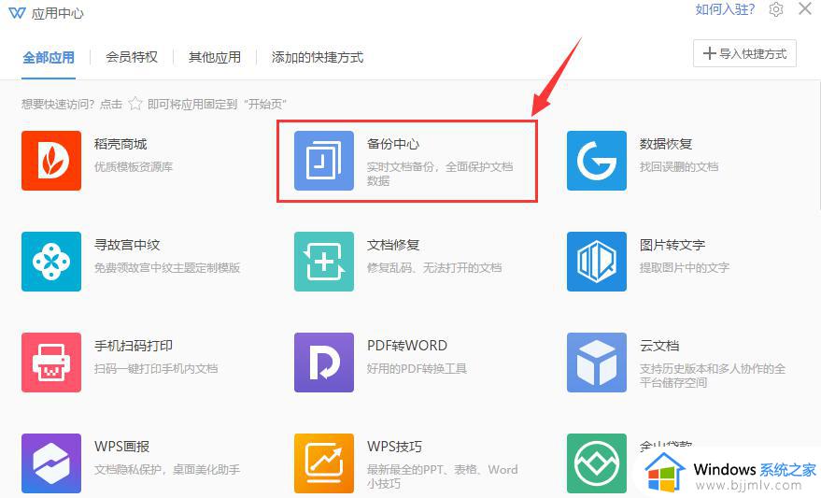Click the 稻壳商城 title text
Screen dimensions: 821x498
click(x=120, y=144)
